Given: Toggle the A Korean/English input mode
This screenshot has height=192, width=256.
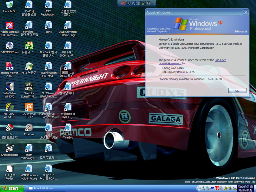Looking at the screenshot, I should pos(133,3).
